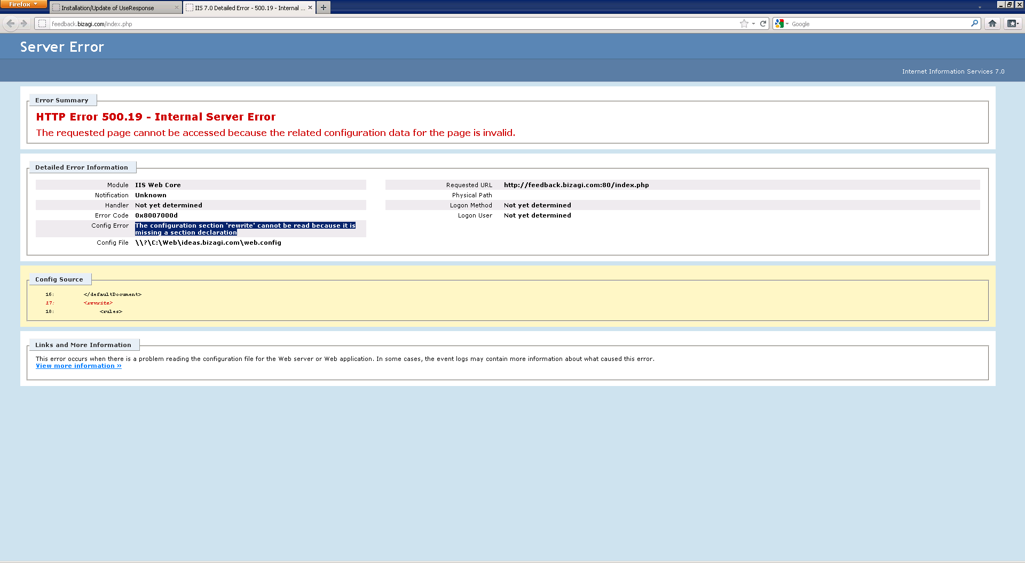Click the site identity icon in address bar

tap(42, 23)
